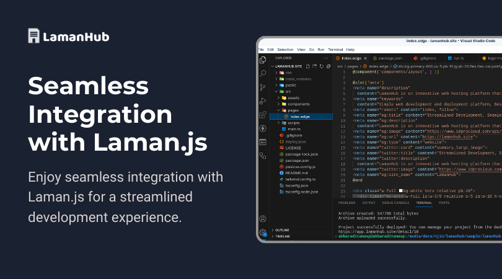Collapse the src folder

(276, 92)
